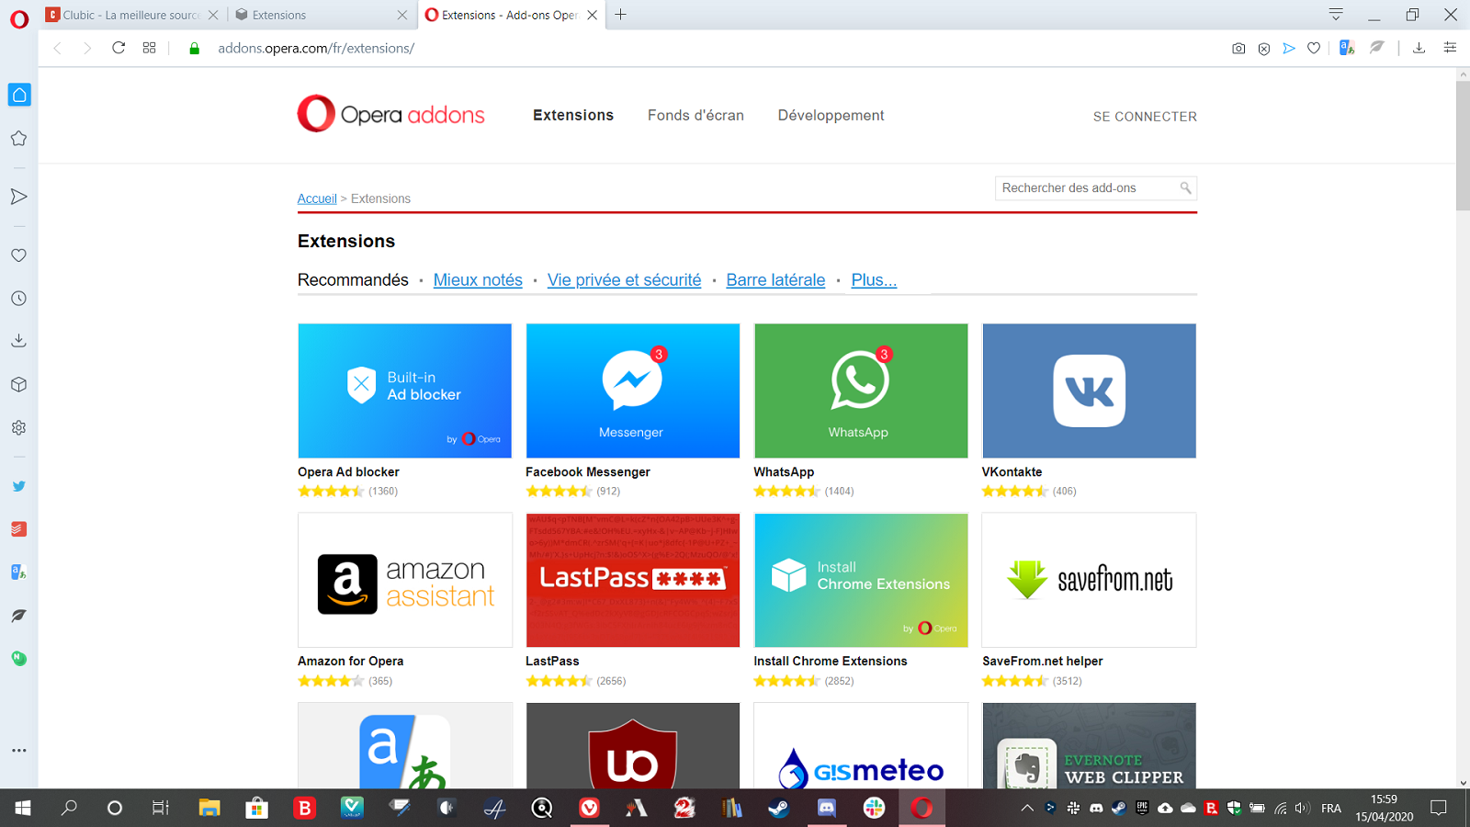Open browser history from the sidebar
The width and height of the screenshot is (1470, 827).
[x=19, y=298]
